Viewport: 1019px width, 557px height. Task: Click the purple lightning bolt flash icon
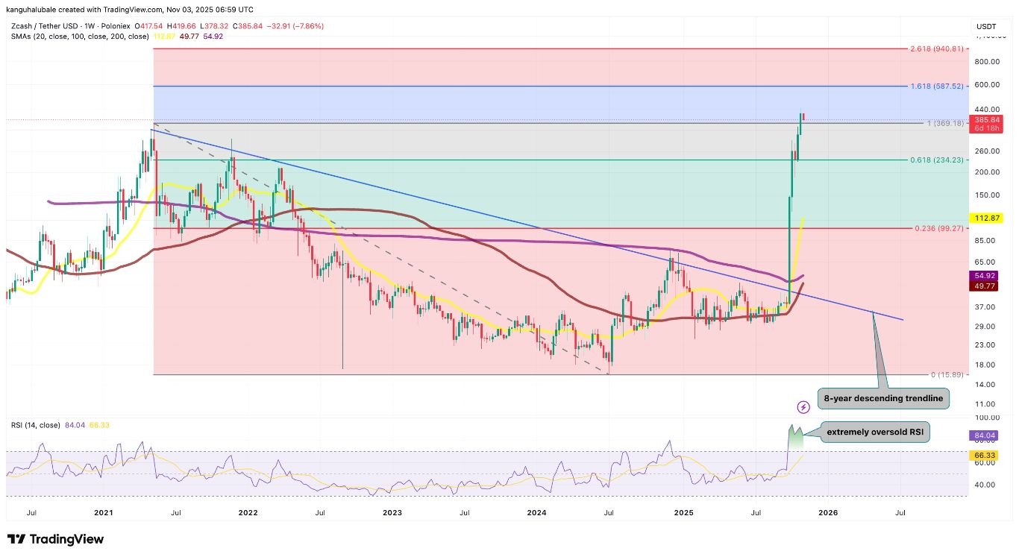[803, 407]
